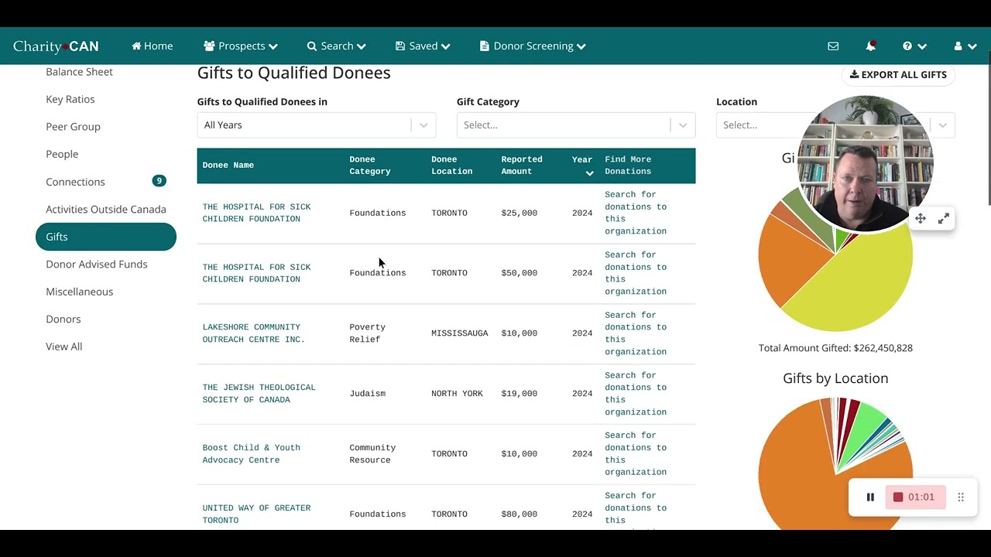Click the Donee Category column header
Viewport: 991px width, 557px height.
tap(370, 166)
